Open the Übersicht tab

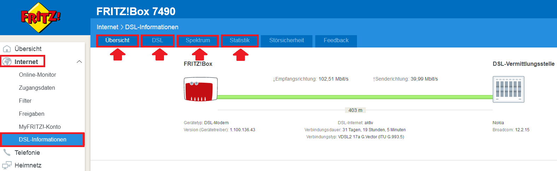tap(117, 40)
